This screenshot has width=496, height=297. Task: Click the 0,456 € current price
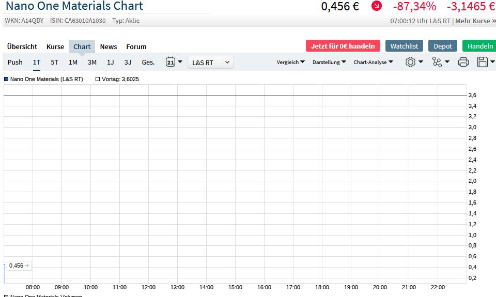pos(340,6)
